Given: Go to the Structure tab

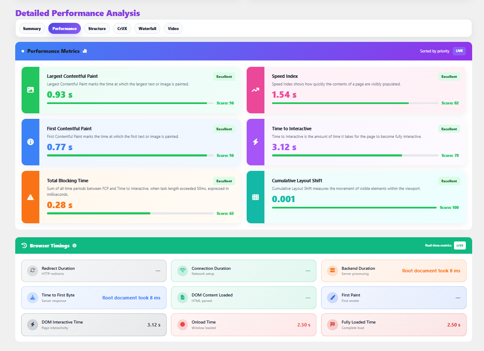Looking at the screenshot, I should [97, 29].
